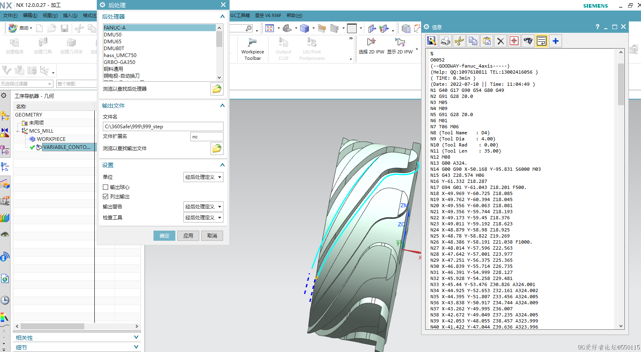Expand the 相关性 panel
The image size is (641, 352).
pyautogui.click(x=136, y=337)
